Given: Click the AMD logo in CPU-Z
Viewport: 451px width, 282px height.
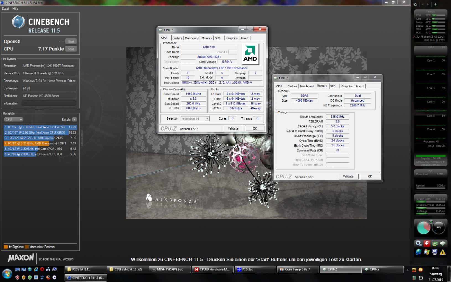Looking at the screenshot, I should coord(250,54).
